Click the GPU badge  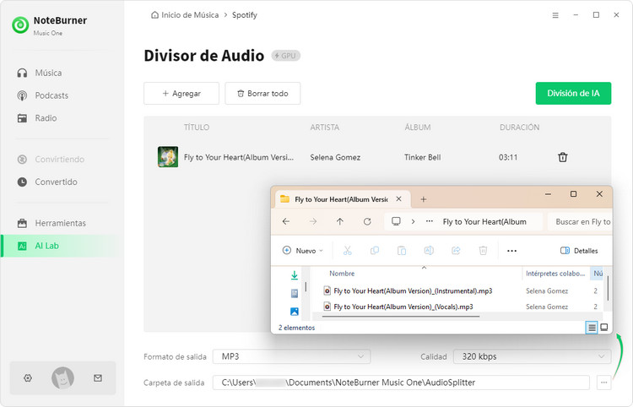[x=286, y=56]
